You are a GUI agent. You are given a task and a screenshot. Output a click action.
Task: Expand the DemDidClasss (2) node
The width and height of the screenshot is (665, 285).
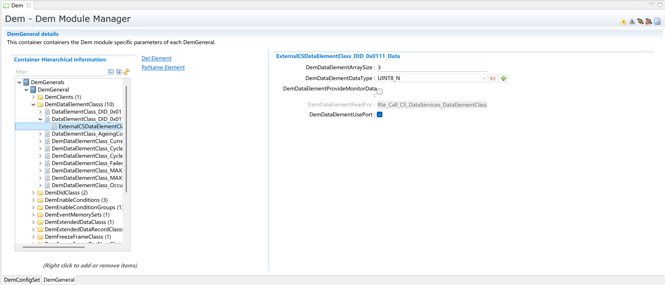pos(33,193)
